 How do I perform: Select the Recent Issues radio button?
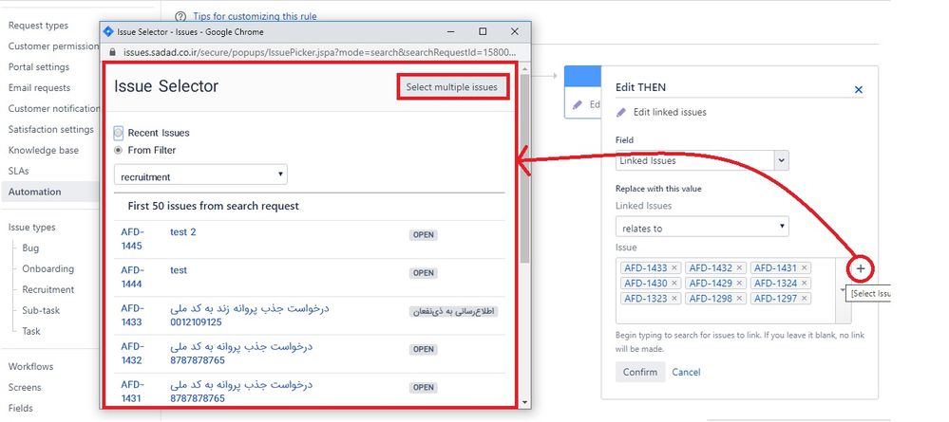119,133
